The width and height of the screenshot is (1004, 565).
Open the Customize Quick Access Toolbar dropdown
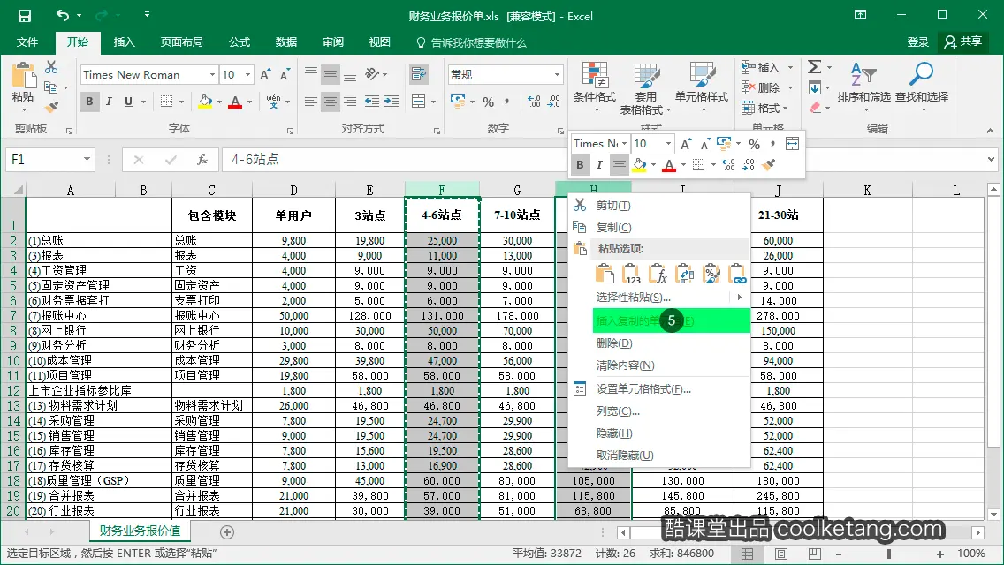click(147, 15)
